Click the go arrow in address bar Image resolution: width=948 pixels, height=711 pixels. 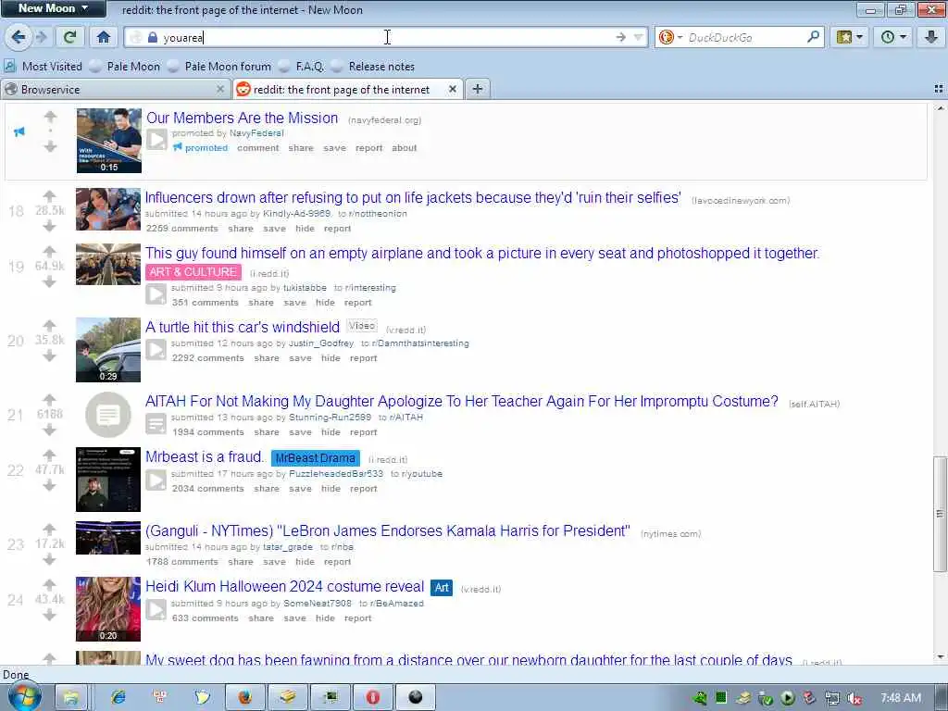click(620, 37)
